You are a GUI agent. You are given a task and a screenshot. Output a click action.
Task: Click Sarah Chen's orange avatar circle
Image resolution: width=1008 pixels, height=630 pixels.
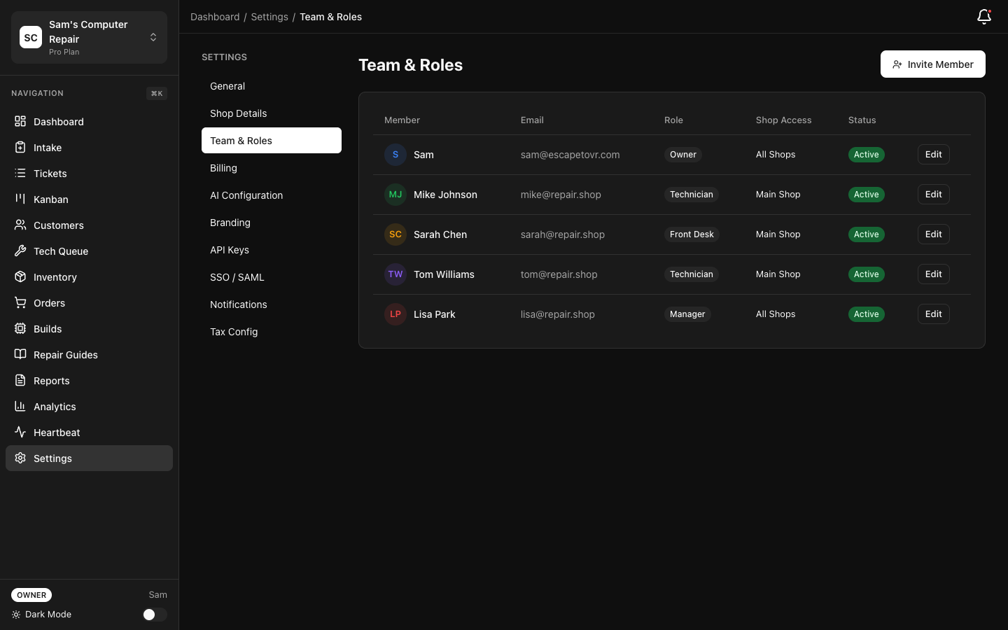click(395, 234)
